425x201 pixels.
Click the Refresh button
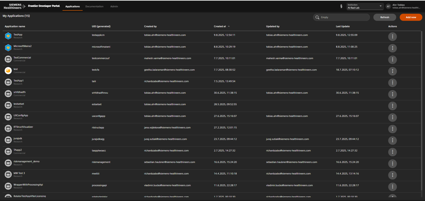[385, 17]
